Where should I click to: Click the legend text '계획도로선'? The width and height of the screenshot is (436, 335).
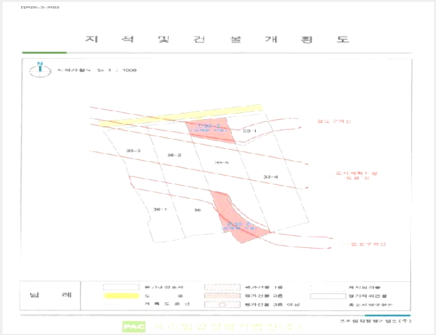tap(167, 304)
